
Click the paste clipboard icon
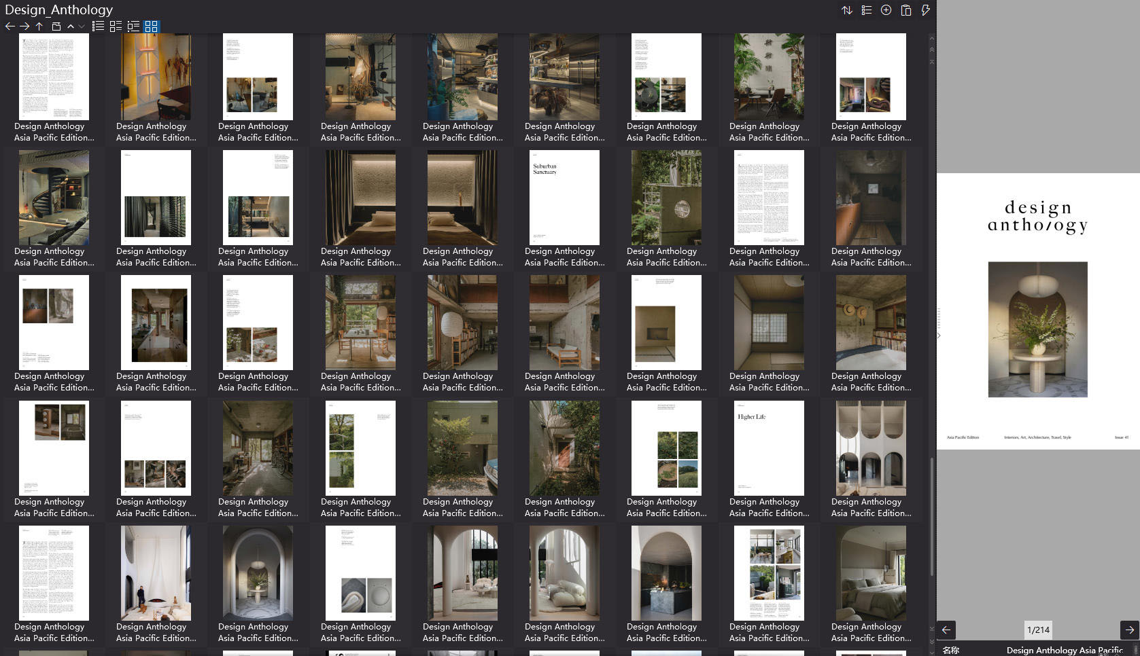point(905,10)
